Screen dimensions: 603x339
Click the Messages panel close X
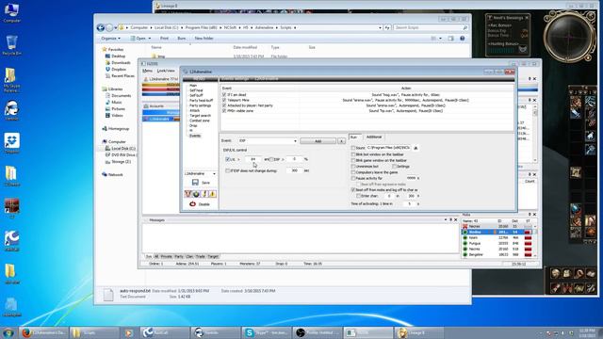pos(456,219)
